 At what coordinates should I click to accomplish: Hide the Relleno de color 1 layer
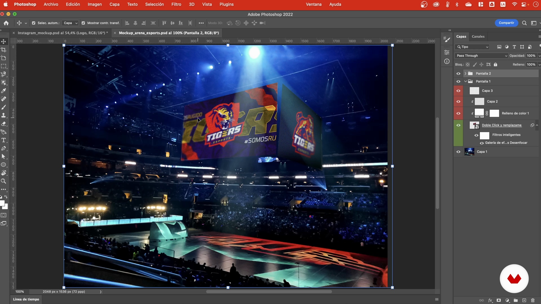pyautogui.click(x=458, y=113)
